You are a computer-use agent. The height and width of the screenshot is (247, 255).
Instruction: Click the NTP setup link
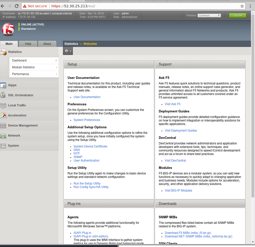(x=76, y=153)
